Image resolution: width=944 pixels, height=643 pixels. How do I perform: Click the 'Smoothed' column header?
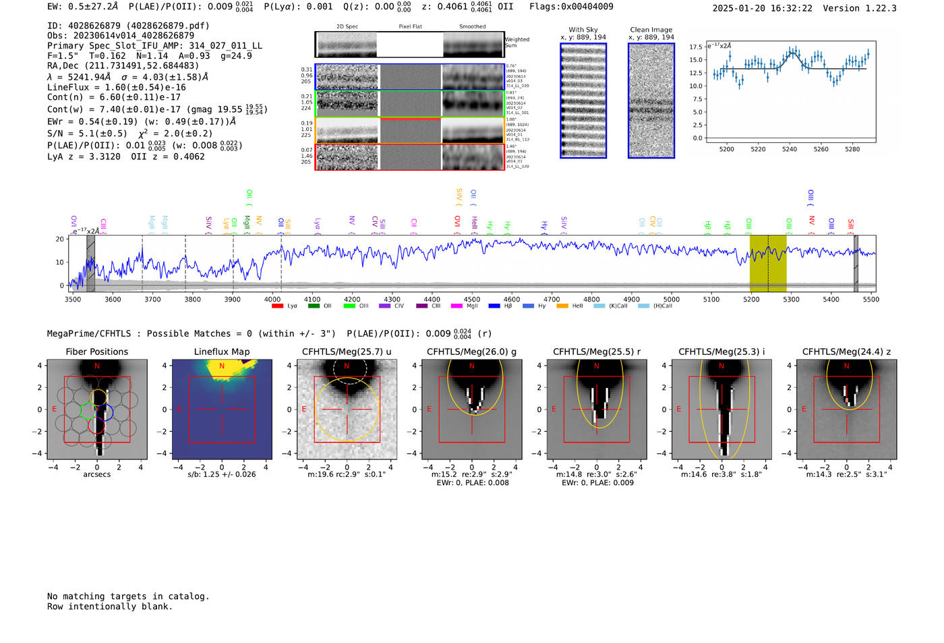(x=473, y=27)
